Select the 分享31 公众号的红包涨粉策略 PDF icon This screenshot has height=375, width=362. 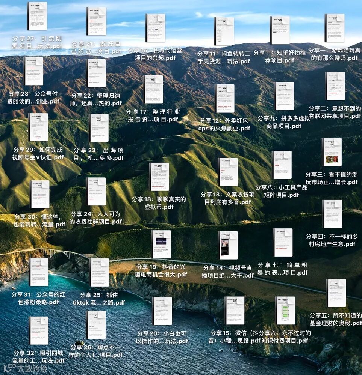point(39,272)
